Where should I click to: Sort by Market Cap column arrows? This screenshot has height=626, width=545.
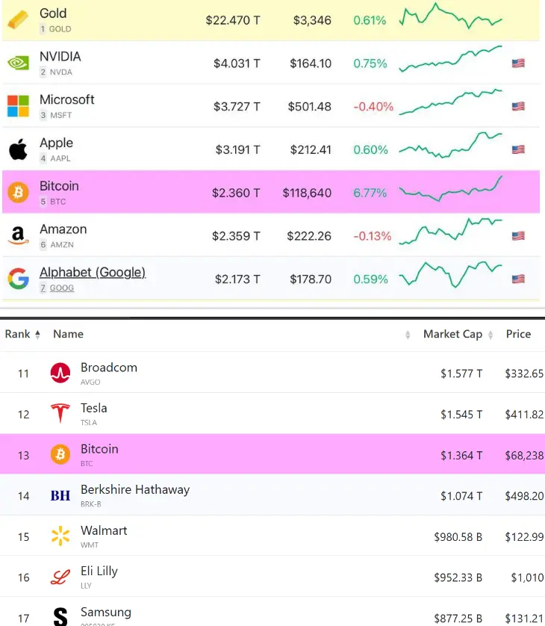pyautogui.click(x=490, y=335)
